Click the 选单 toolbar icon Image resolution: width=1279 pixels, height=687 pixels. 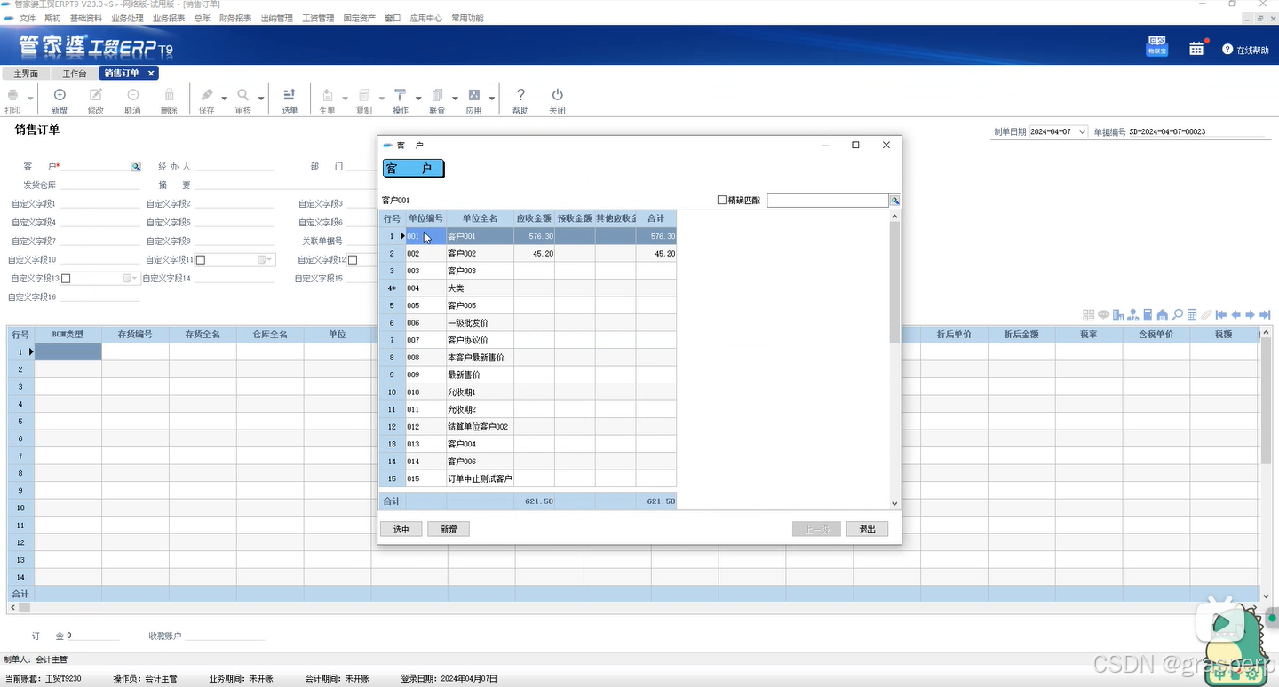(x=290, y=95)
